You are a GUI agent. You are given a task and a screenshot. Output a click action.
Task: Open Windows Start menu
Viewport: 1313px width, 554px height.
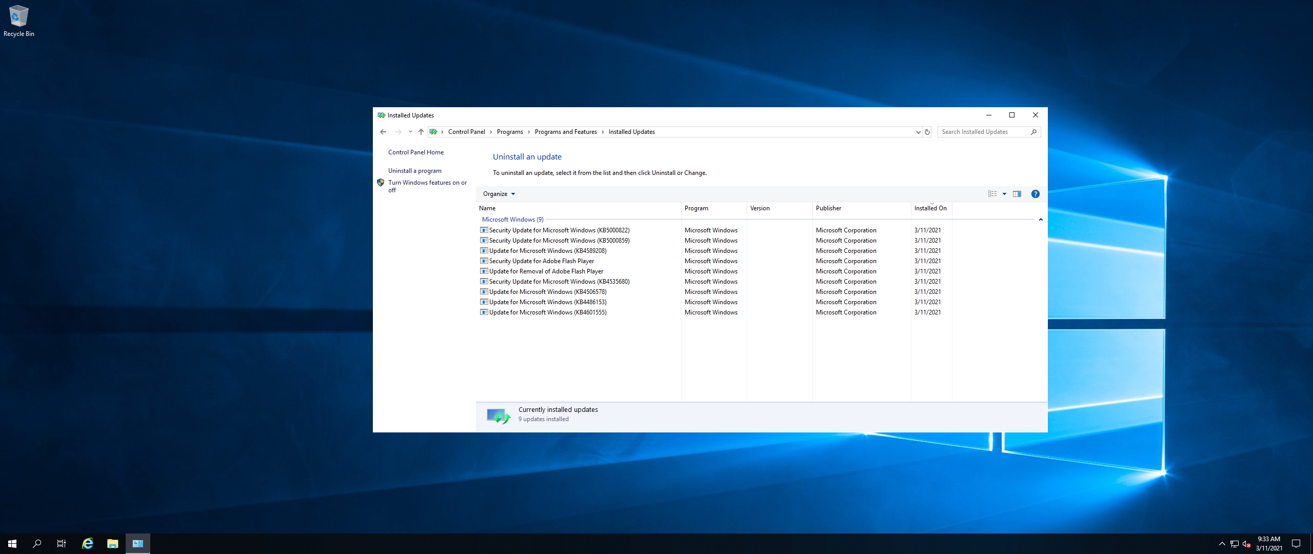pyautogui.click(x=12, y=544)
